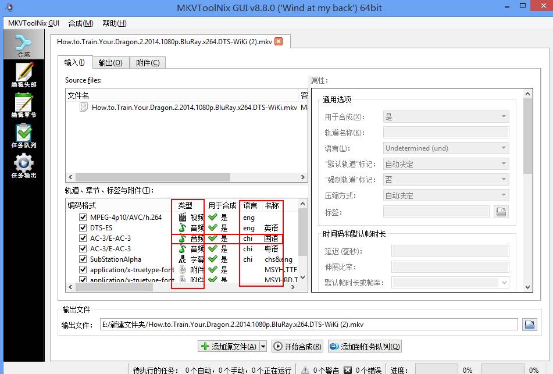Click the 添加到任务队列(Q) button

point(365,347)
